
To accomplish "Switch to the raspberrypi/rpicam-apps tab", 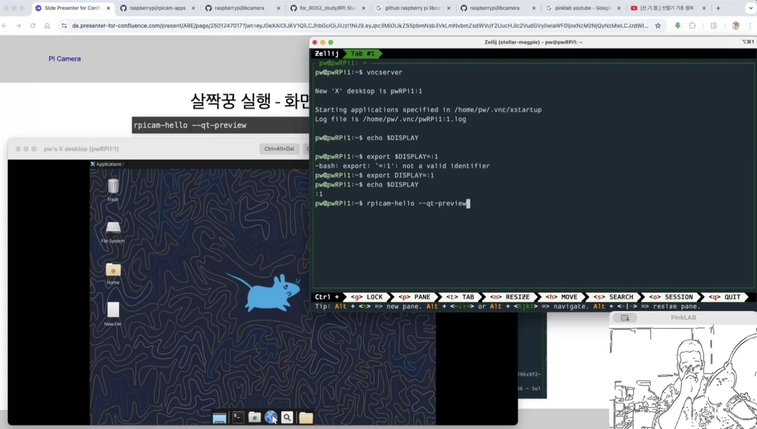I will (x=157, y=8).
